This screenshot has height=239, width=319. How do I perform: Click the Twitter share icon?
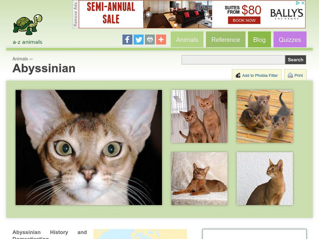click(x=138, y=39)
